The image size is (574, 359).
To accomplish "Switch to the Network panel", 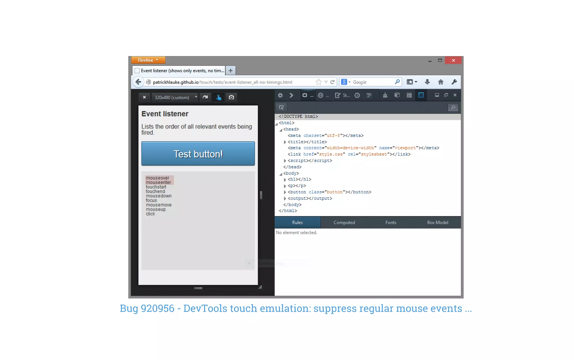I will 369,95.
